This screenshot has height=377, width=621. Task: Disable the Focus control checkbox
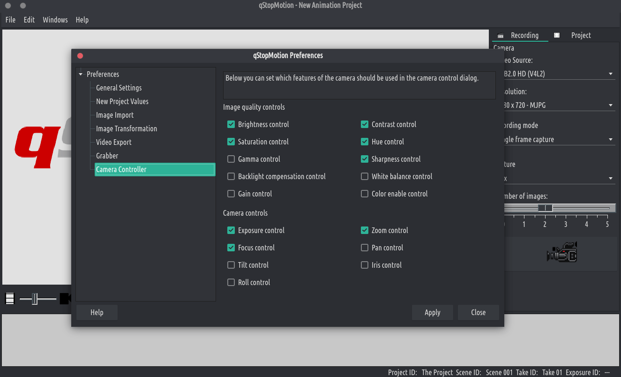(x=231, y=248)
